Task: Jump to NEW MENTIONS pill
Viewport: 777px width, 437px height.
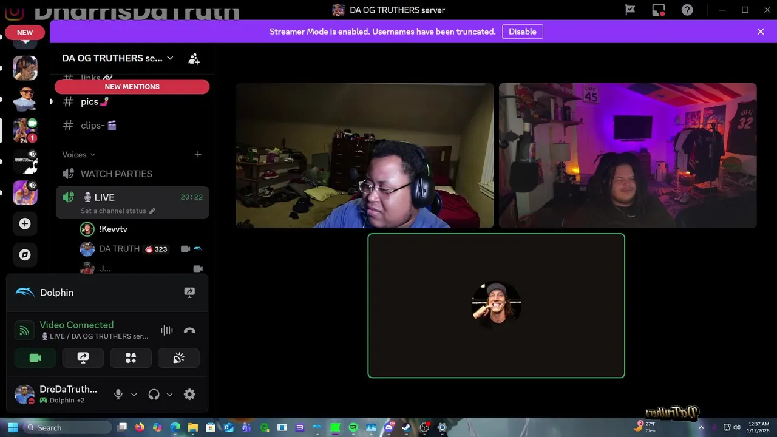Action: click(x=132, y=87)
